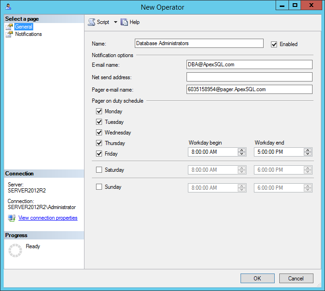Click the E-mail name field

(x=249, y=64)
